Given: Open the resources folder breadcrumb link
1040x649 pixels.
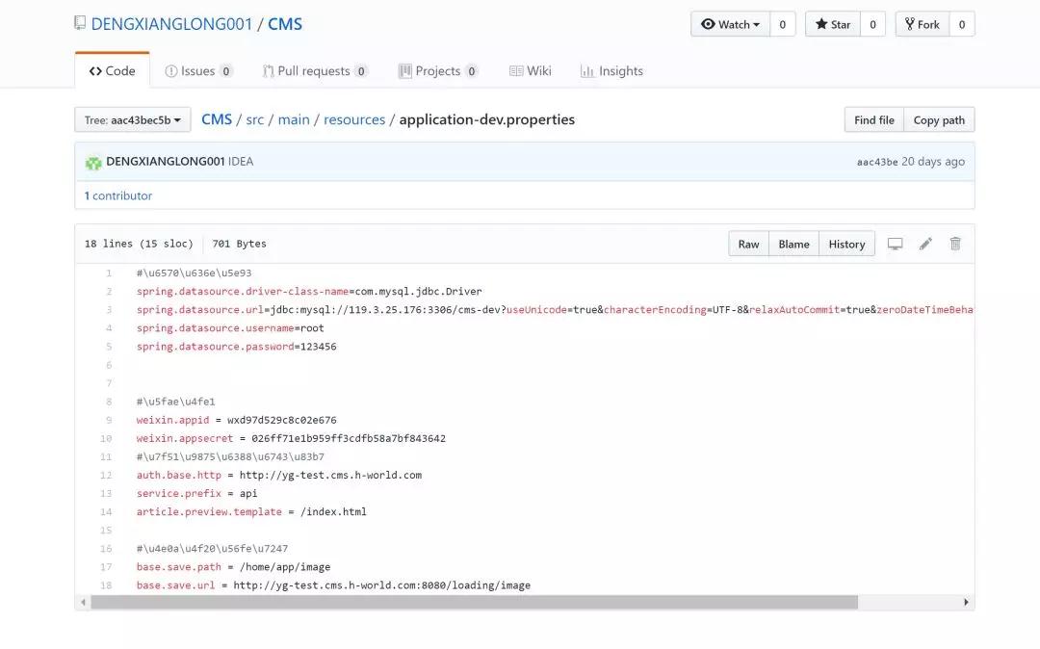Looking at the screenshot, I should pyautogui.click(x=353, y=119).
